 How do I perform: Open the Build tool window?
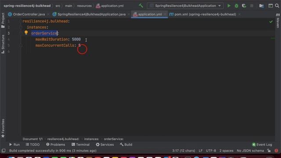click(126, 144)
